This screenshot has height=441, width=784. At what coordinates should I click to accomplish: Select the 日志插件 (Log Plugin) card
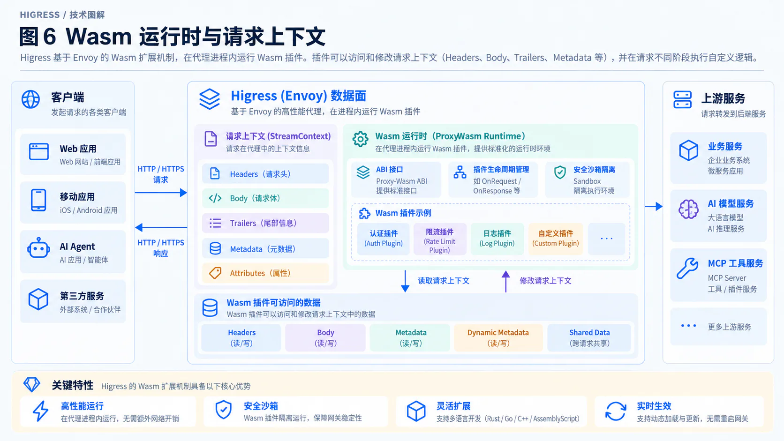pos(497,239)
